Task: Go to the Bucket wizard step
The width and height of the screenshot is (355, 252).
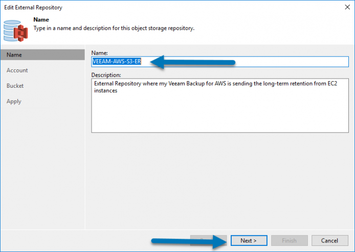Action: (15, 86)
